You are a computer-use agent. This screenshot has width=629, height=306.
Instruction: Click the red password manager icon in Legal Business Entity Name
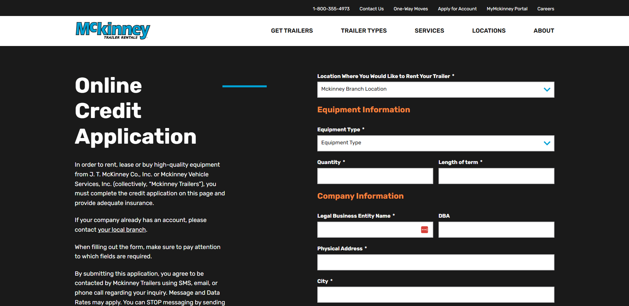coord(424,230)
